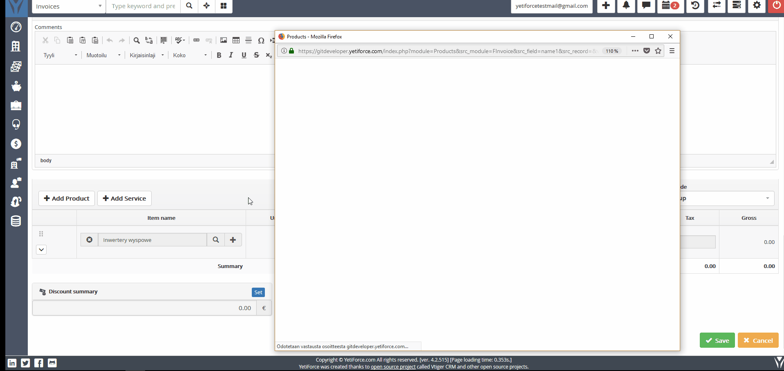784x371 pixels.
Task: Insert a table in the comment editor
Action: [236, 40]
